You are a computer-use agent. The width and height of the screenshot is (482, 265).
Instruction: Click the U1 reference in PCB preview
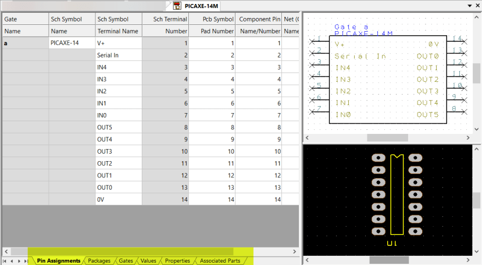[392, 244]
